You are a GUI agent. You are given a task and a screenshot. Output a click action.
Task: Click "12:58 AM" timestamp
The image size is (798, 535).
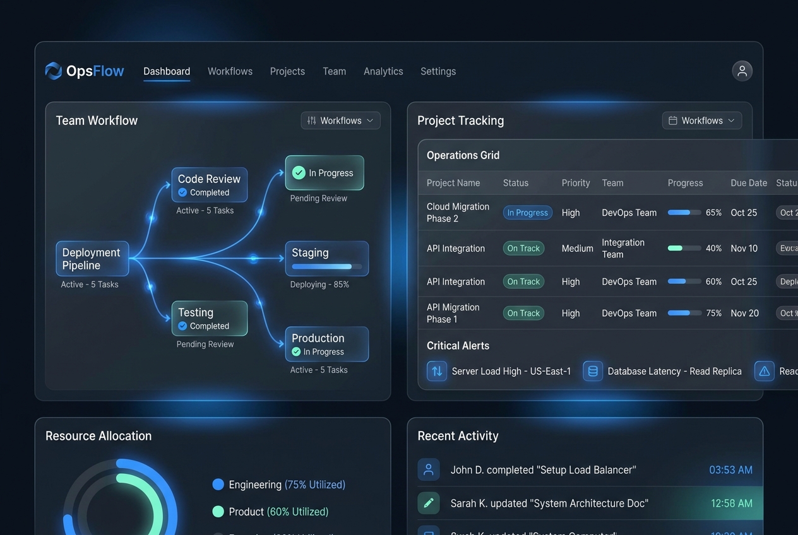click(732, 503)
